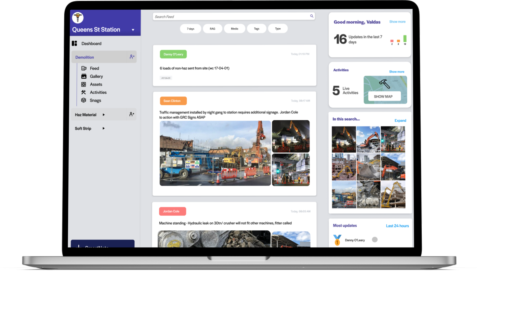Toggle the Media filter chip
The width and height of the screenshot is (513, 309).
pyautogui.click(x=234, y=29)
